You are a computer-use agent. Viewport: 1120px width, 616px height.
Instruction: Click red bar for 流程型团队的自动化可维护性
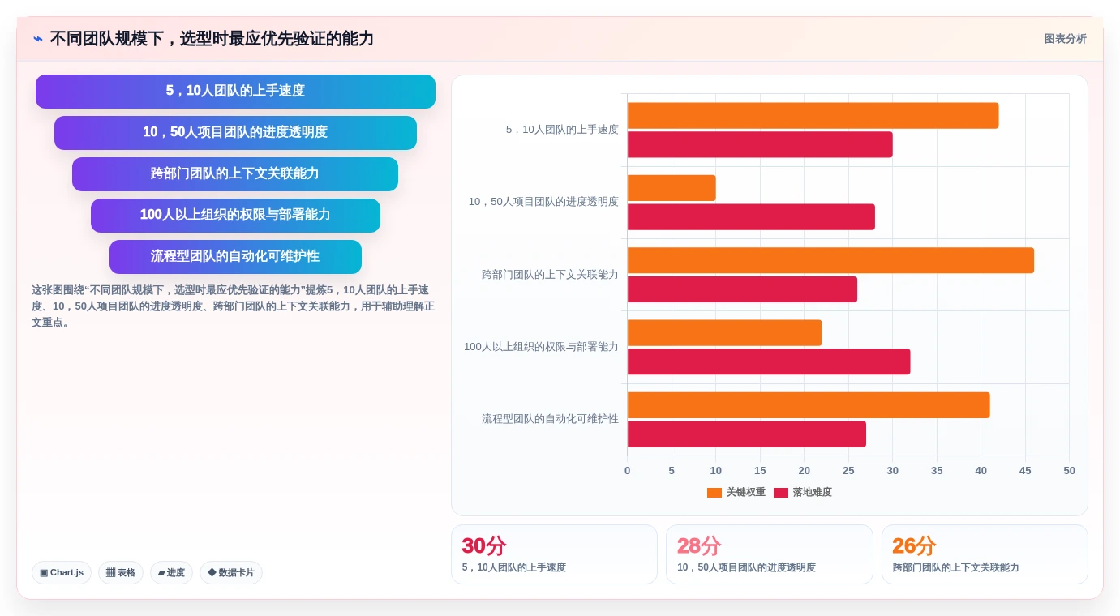[747, 434]
